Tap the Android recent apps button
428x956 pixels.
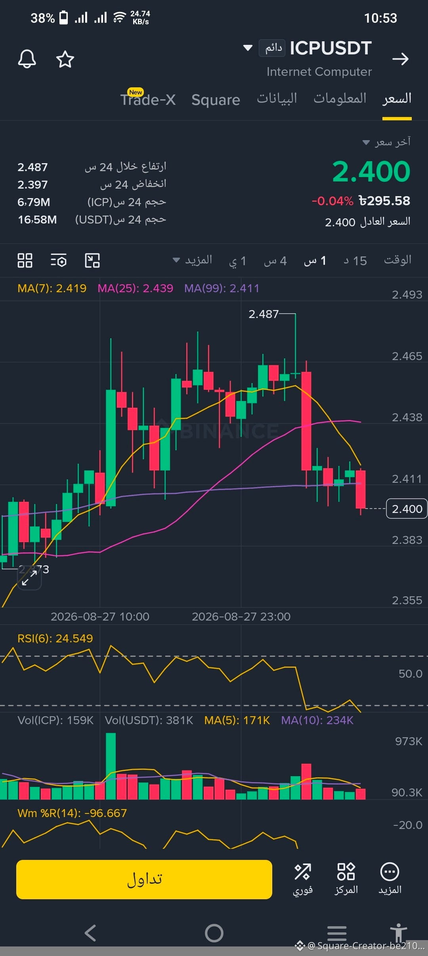337,933
